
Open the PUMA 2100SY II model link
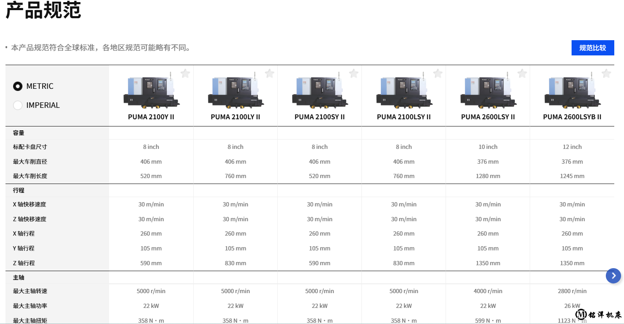(320, 117)
